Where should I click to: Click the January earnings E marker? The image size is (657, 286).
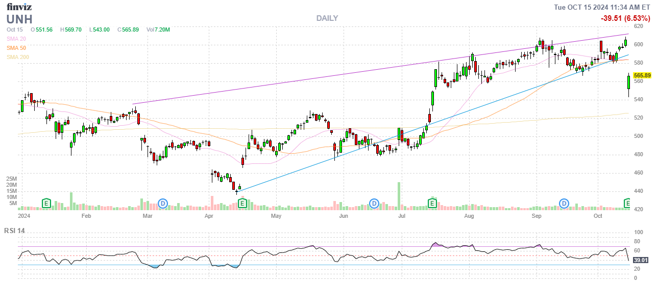(46, 203)
